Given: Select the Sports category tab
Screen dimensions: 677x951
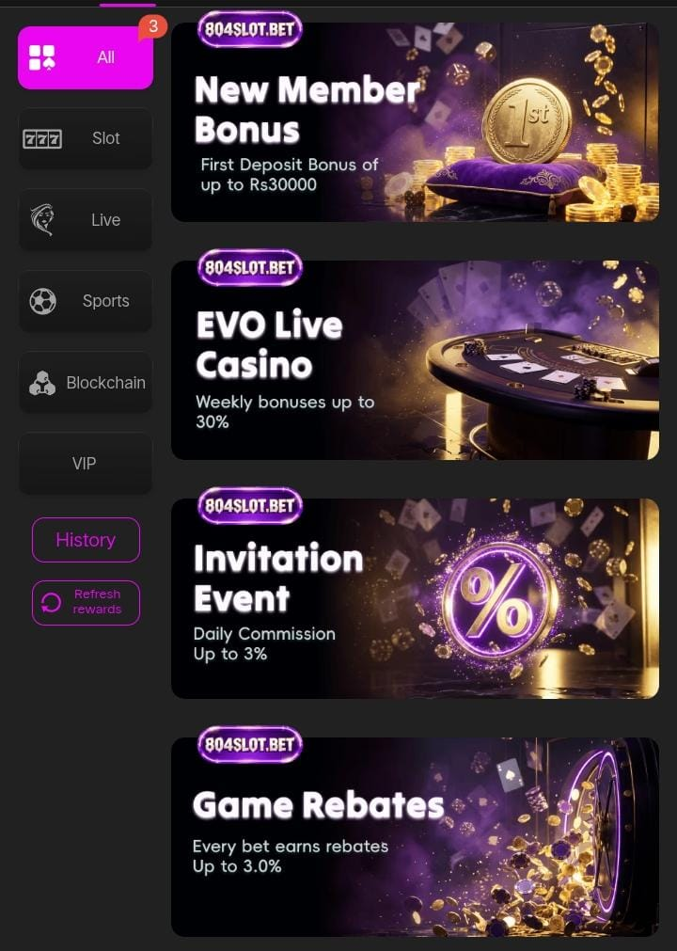Looking at the screenshot, I should pyautogui.click(x=86, y=301).
